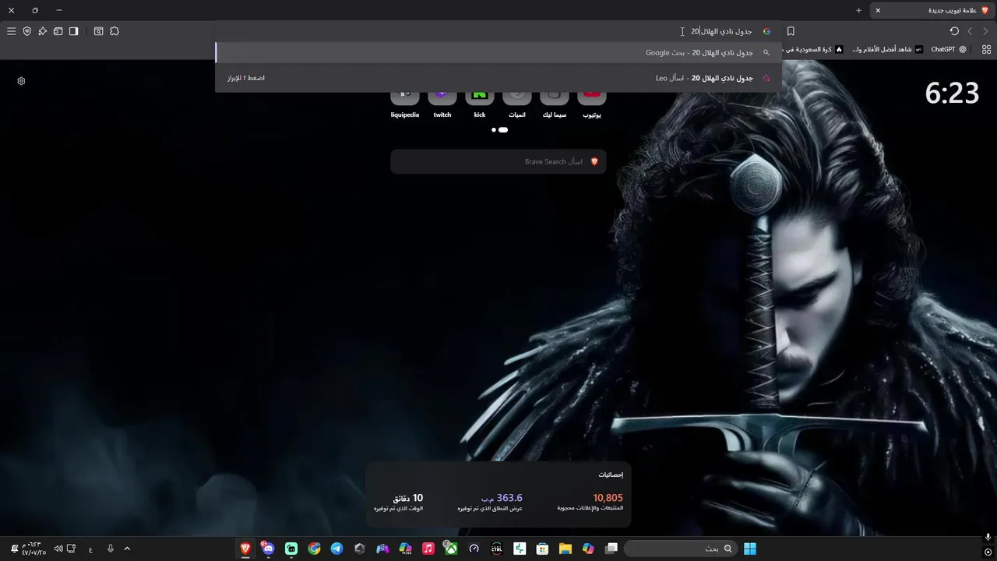Toggle the sidebar panel icon
The height and width of the screenshot is (561, 997).
[x=74, y=31]
